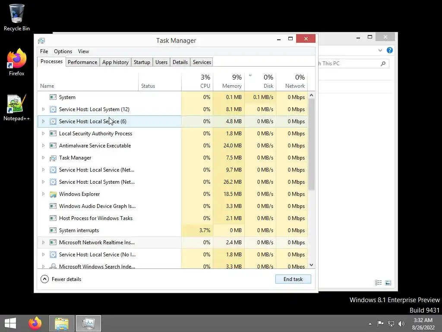Launch Firefox from the taskbar
Image resolution: width=442 pixels, height=332 pixels.
35,323
